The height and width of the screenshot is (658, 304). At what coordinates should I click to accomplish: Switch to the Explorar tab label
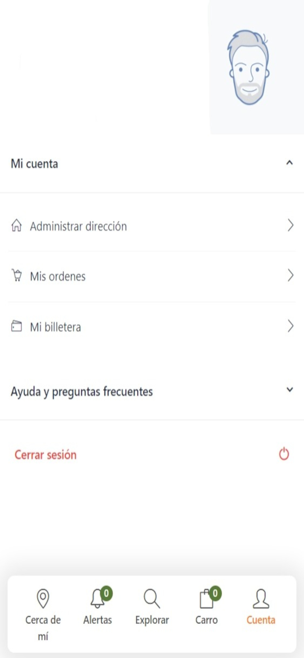point(152,620)
